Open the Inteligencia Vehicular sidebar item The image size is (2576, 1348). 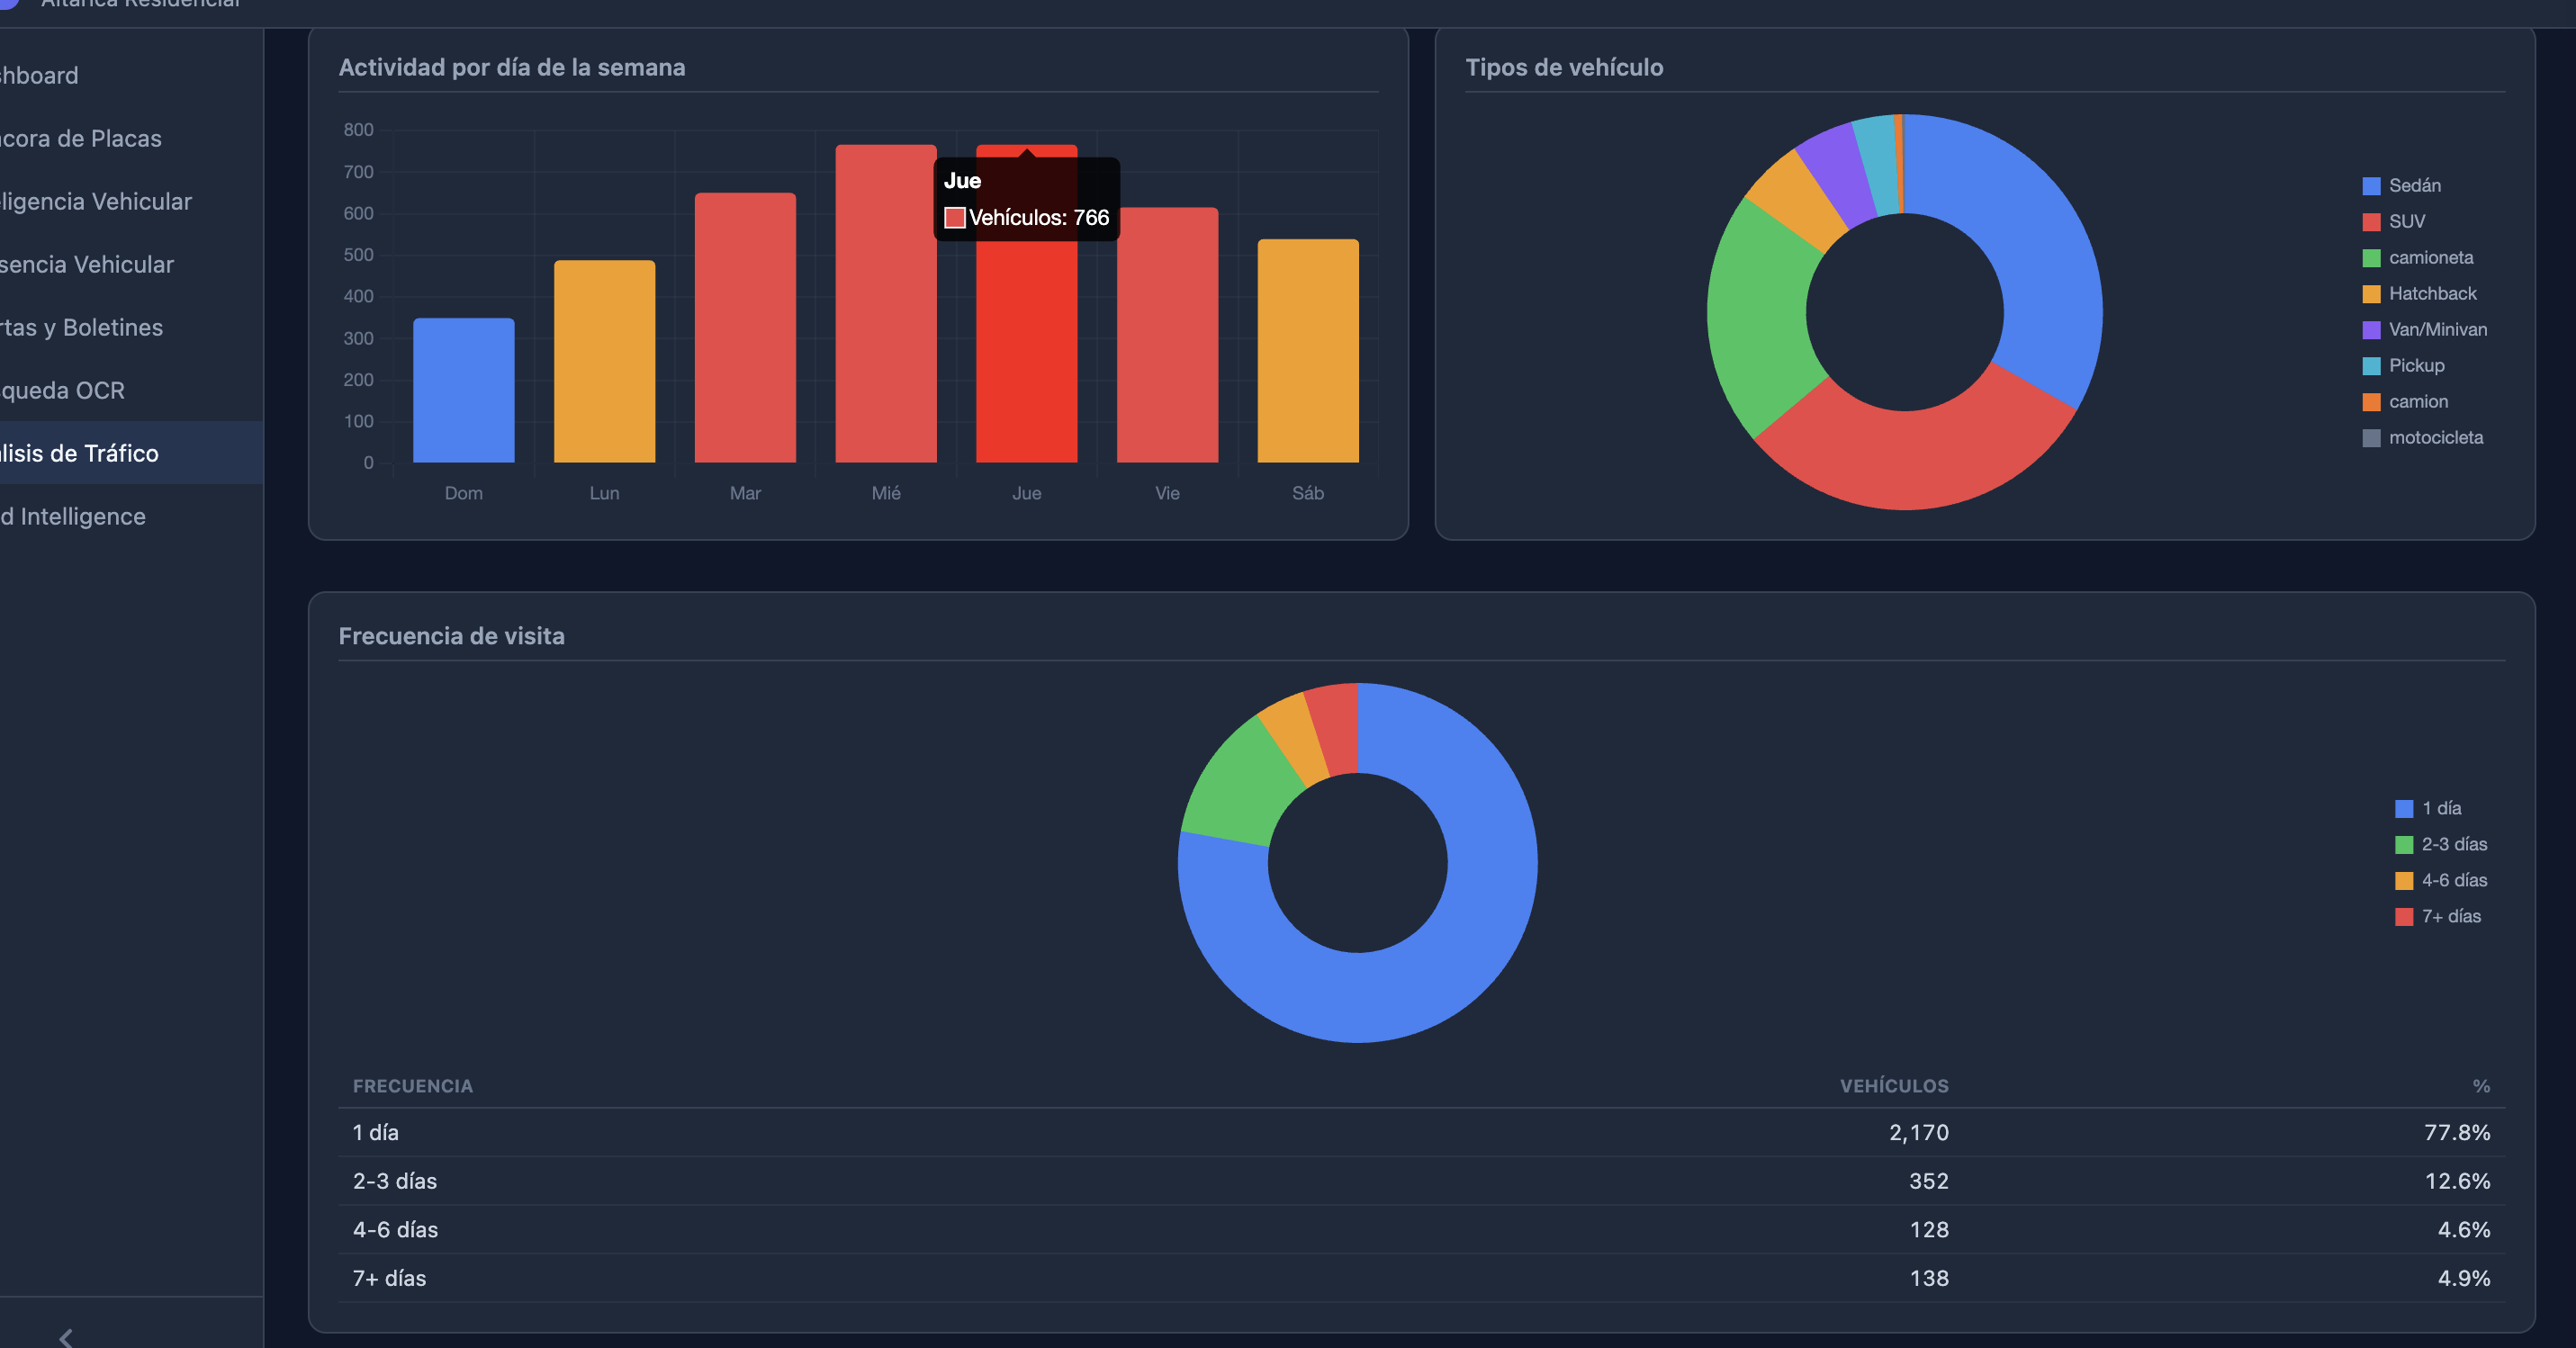tap(96, 201)
